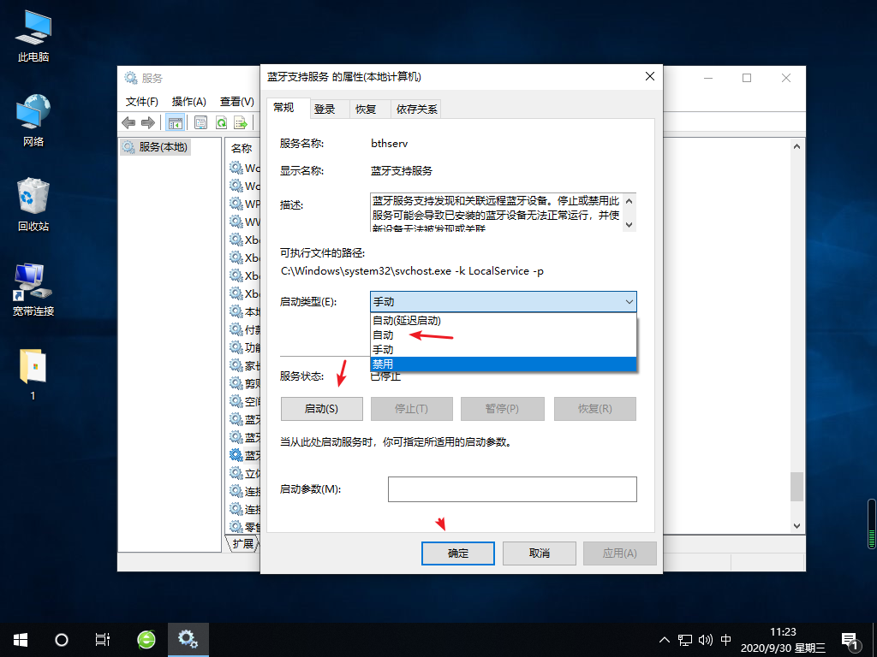Click the Refresh icon in Services toolbar
The height and width of the screenshot is (657, 877).
pos(220,122)
